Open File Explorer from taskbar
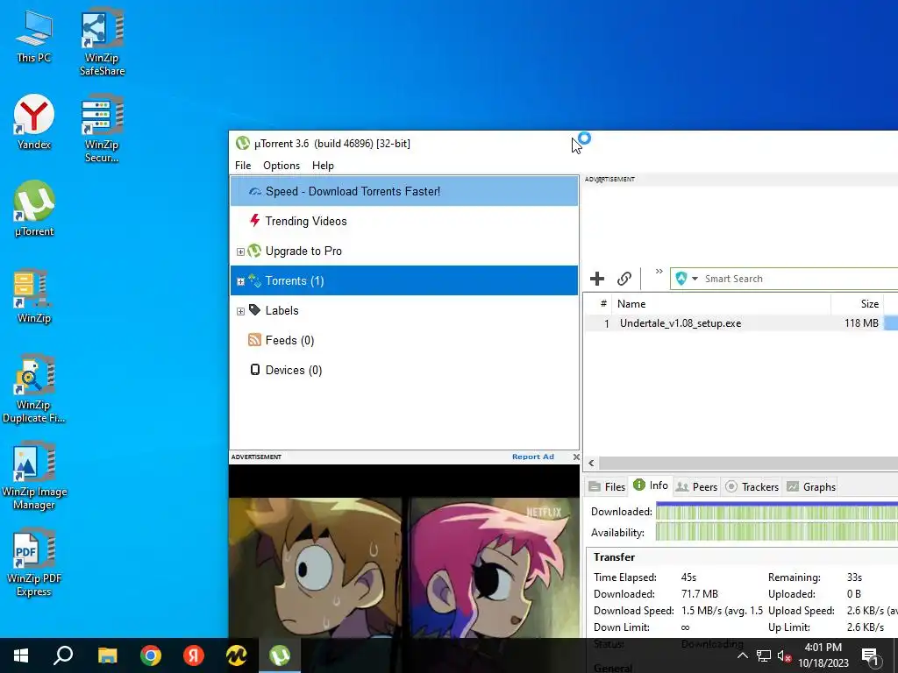Viewport: 898px width, 673px height. click(107, 655)
